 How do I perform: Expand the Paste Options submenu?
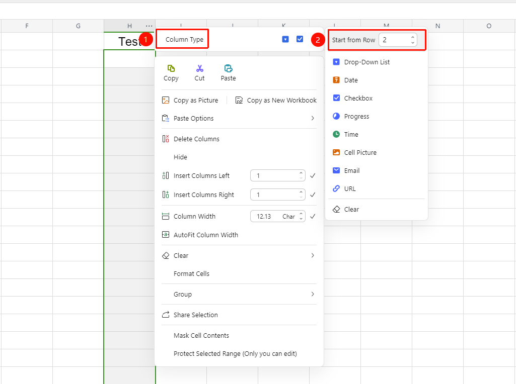[x=313, y=118]
